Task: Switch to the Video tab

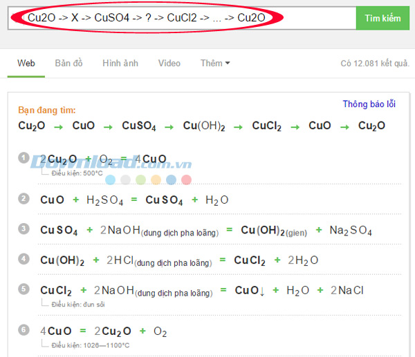Action: 169,64
